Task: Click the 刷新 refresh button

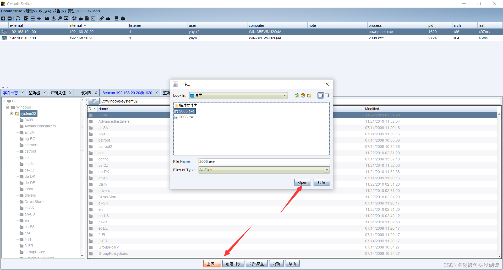Action: (x=276, y=264)
